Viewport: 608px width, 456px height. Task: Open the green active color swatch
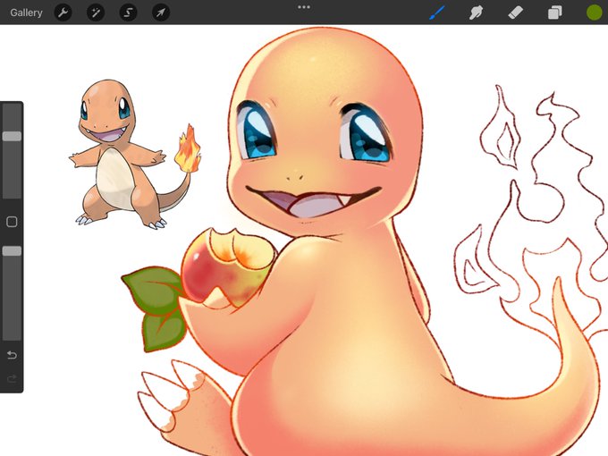pos(594,13)
